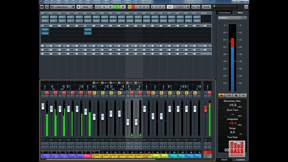Click the Integrated -18.4 value
Screen dimensions: 288x162
point(232,123)
